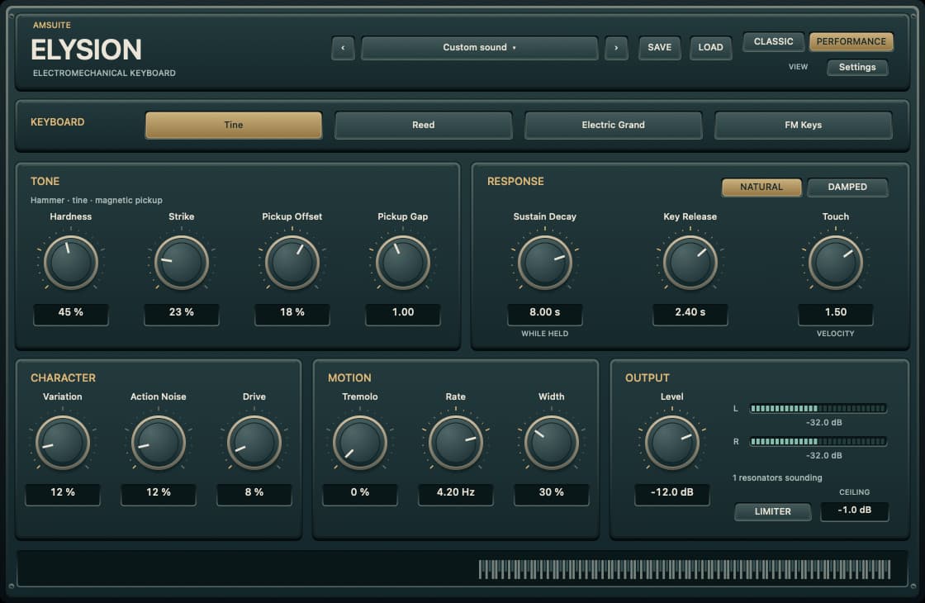925x603 pixels.
Task: Click the '1 resonators sounding' status text
Action: (x=777, y=478)
